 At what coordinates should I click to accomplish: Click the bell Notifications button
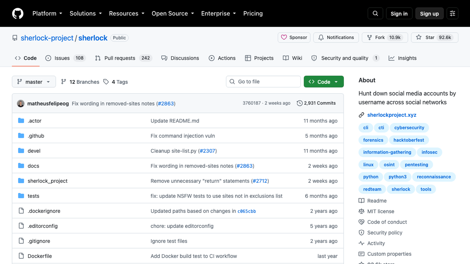(x=336, y=38)
